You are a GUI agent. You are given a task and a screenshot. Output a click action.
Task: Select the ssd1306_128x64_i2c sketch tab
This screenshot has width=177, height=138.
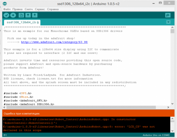(x=22, y=23)
